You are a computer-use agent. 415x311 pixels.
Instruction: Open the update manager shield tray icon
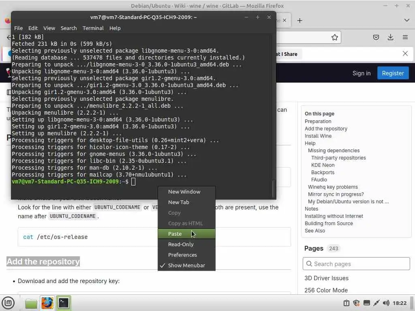coord(356,303)
